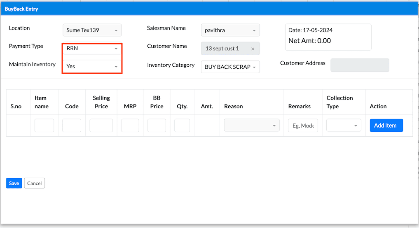Image resolution: width=419 pixels, height=228 pixels.
Task: Open the Maintain Inventory dropdown showing Yes
Action: point(92,66)
